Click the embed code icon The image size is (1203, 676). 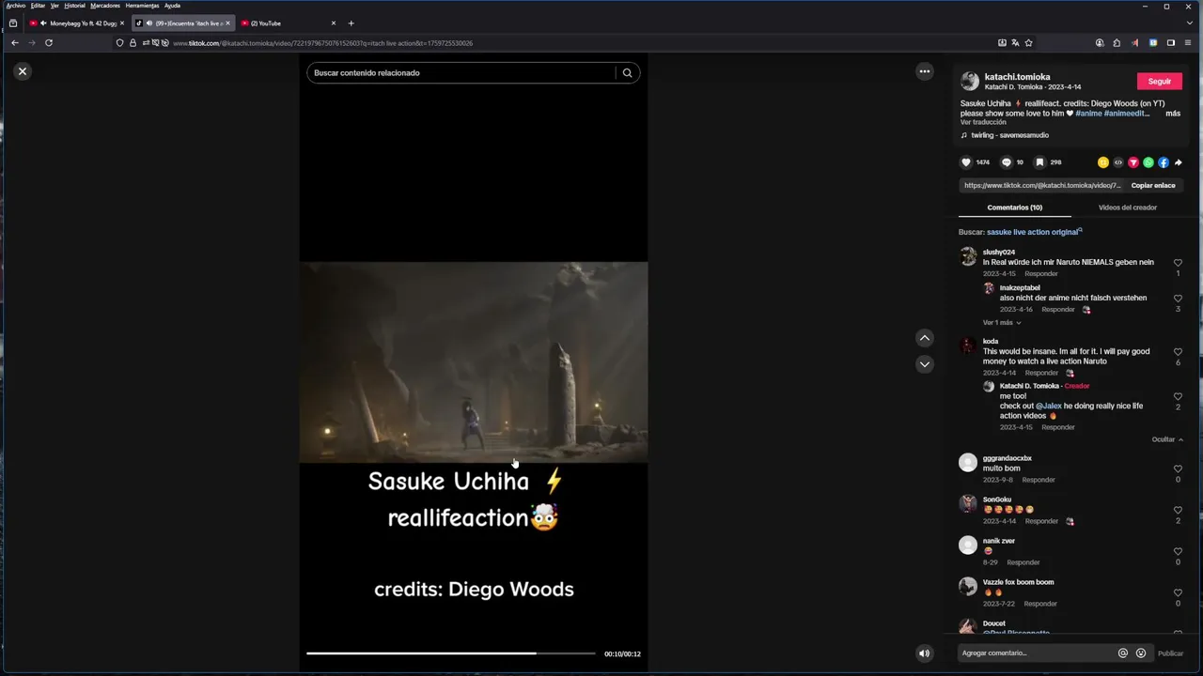(x=1118, y=162)
